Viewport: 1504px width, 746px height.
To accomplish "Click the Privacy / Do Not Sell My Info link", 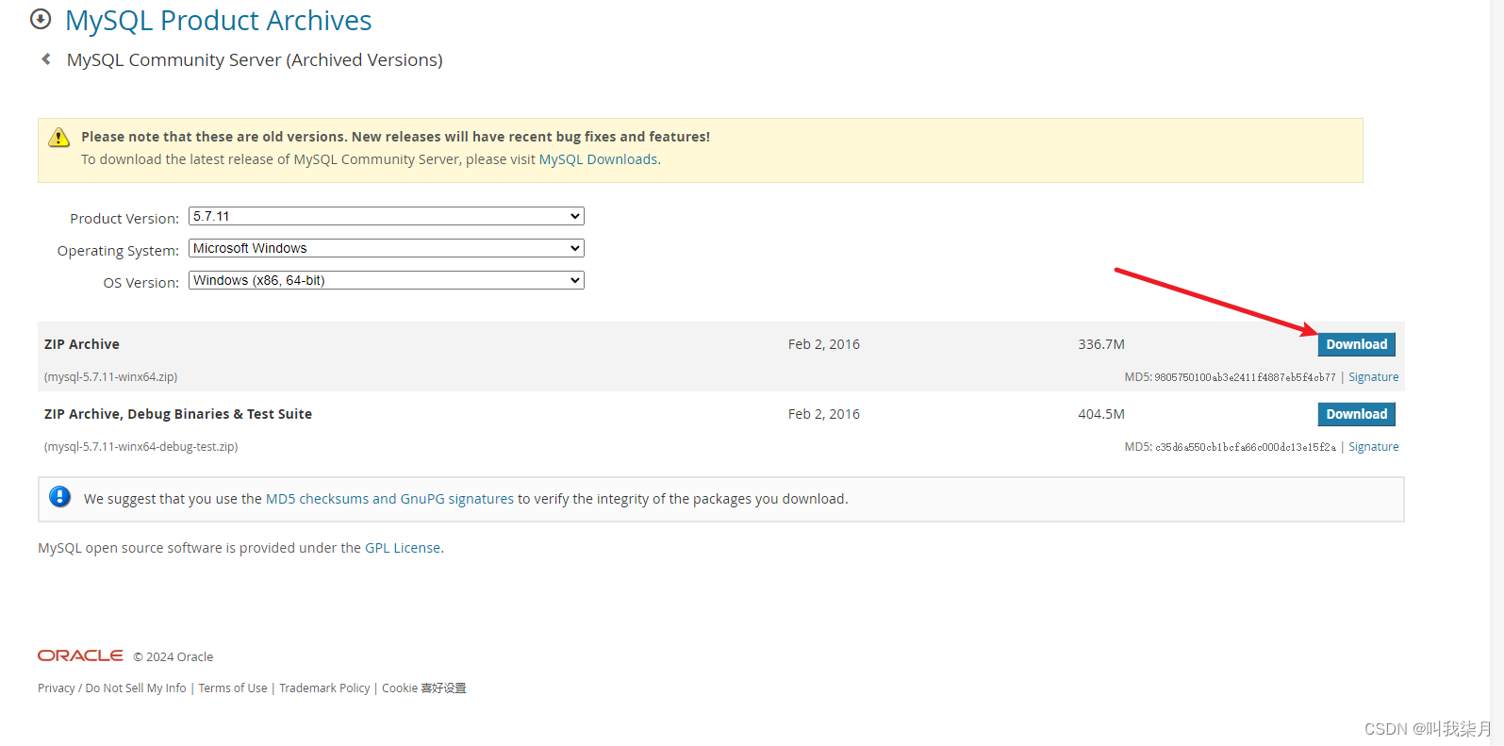I will [x=112, y=688].
